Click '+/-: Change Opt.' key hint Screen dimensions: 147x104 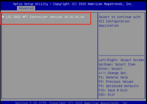click(x=113, y=73)
